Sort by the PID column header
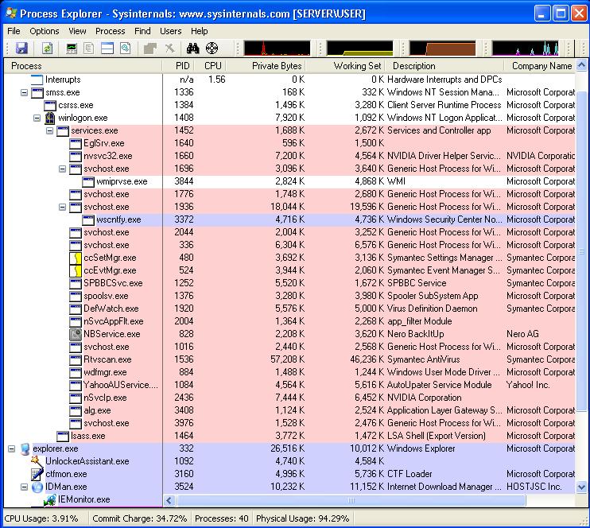The image size is (590, 528). (178, 66)
